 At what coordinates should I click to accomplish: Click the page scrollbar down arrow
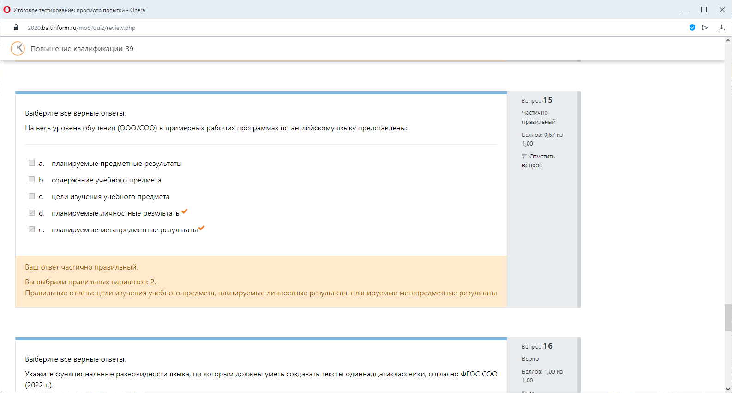pyautogui.click(x=728, y=389)
